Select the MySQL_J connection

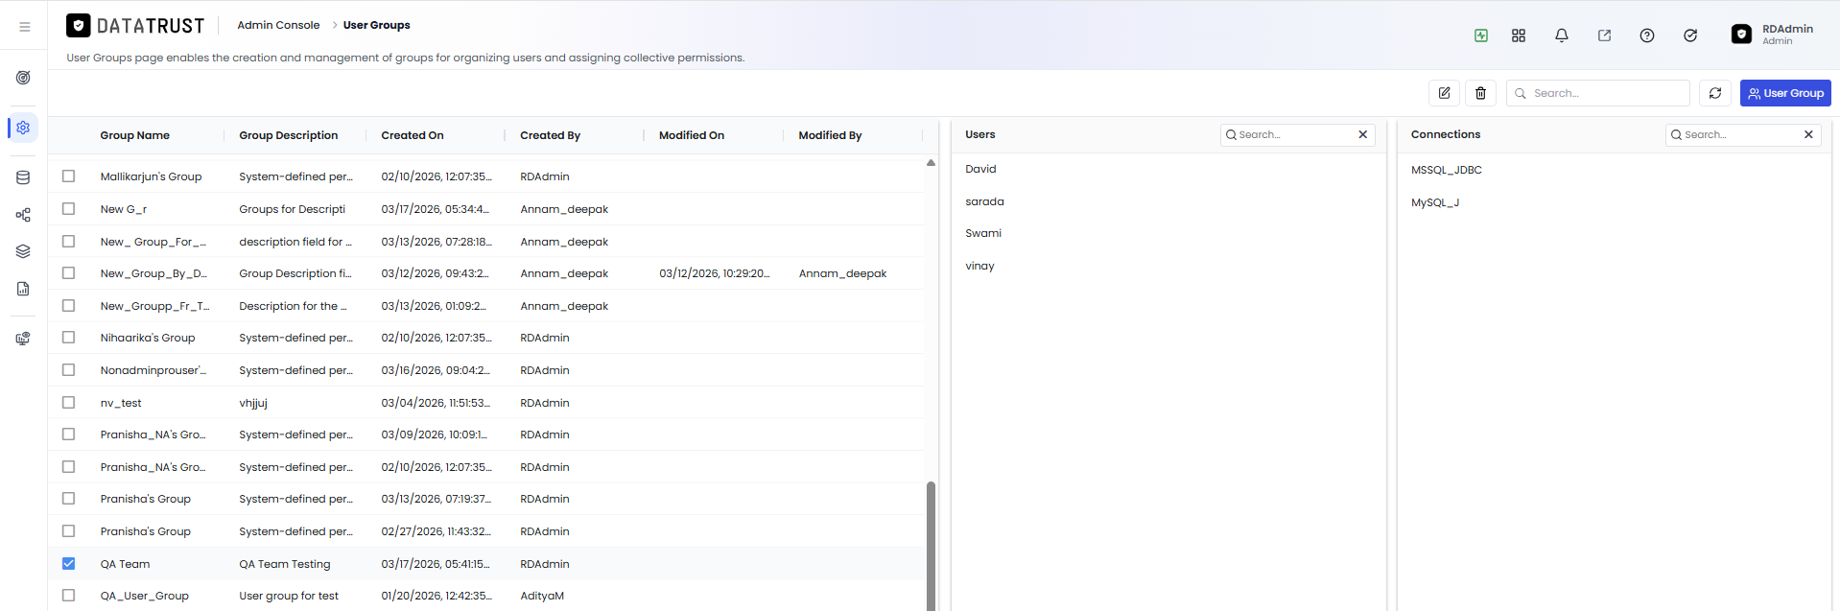tap(1435, 202)
